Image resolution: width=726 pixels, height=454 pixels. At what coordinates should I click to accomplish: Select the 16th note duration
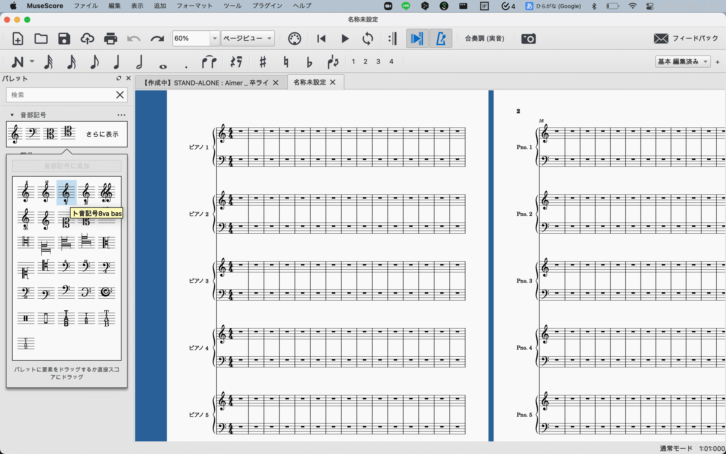[71, 62]
